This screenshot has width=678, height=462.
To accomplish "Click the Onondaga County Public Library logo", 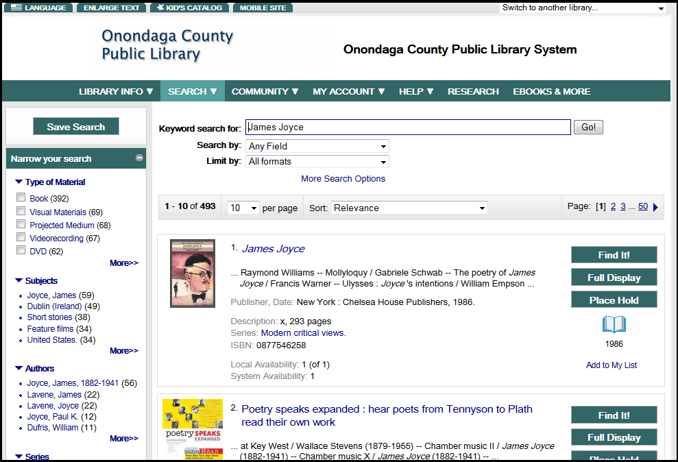I will tap(167, 46).
